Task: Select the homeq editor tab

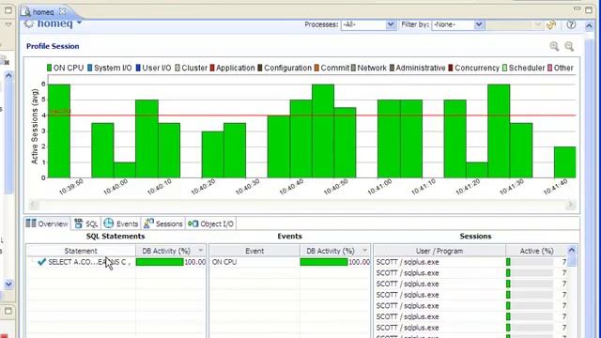Action: 43,12
